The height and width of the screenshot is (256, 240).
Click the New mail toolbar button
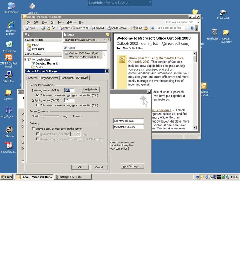tap(30, 28)
